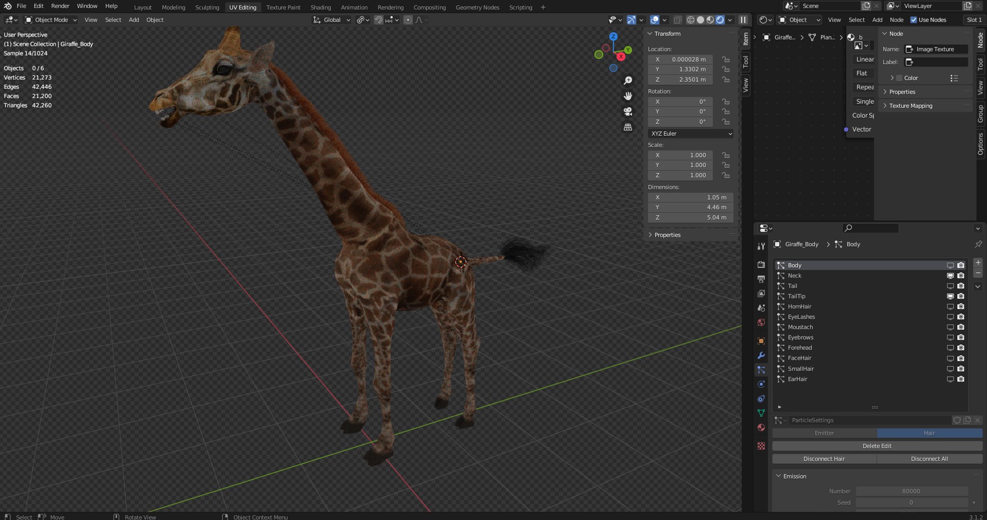Screen dimensions: 987x520
Task: Click the Disconnect Hair button
Action: coord(824,459)
